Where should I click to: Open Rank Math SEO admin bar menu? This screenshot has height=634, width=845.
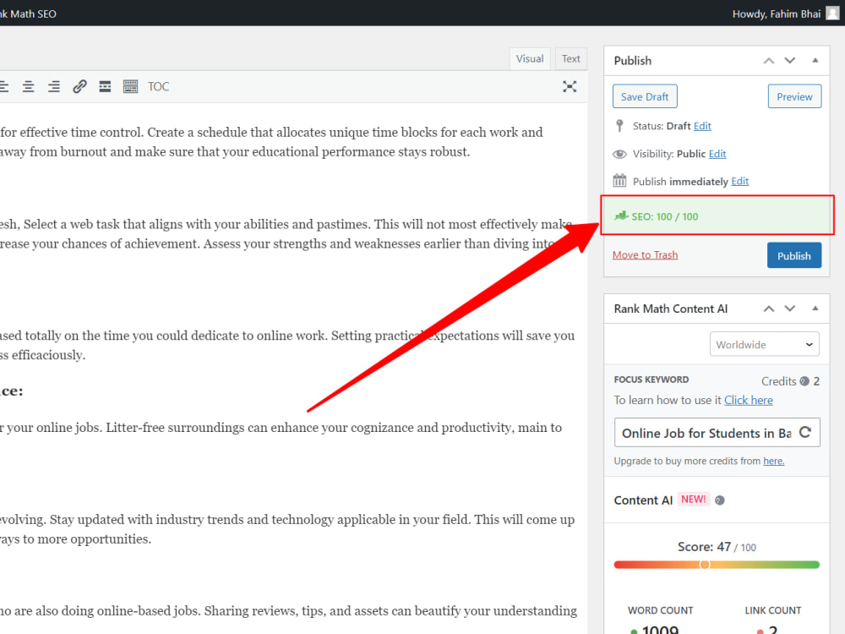29,14
